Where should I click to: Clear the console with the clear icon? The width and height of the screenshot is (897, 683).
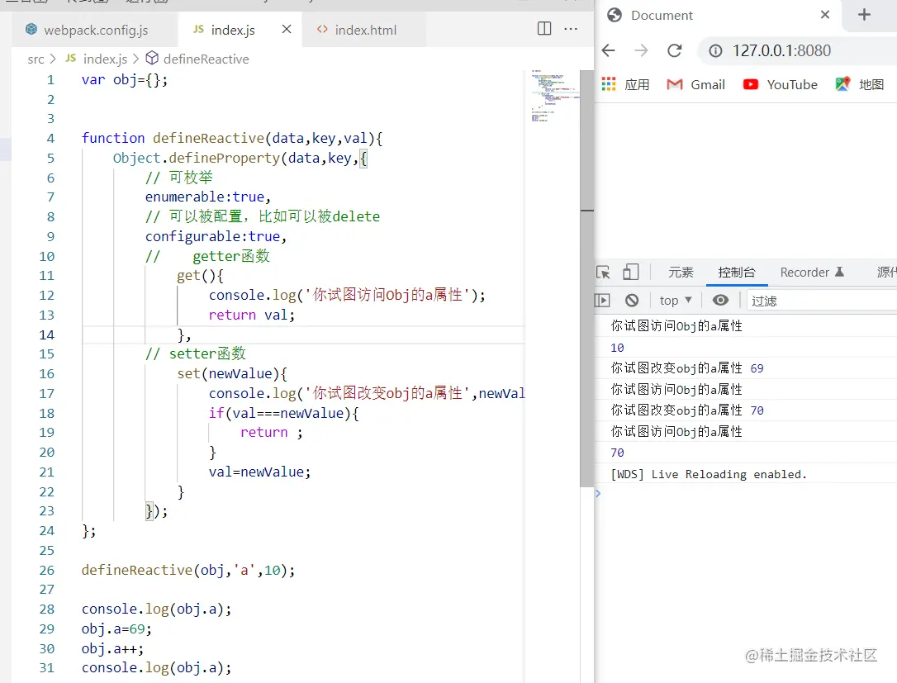click(x=631, y=300)
